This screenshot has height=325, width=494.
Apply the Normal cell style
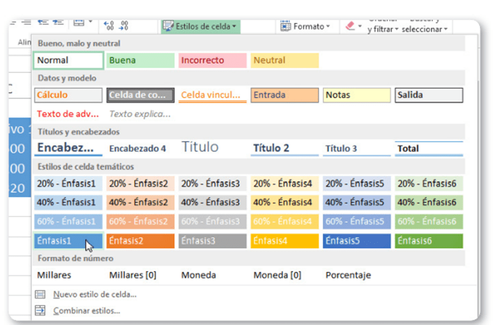(68, 60)
